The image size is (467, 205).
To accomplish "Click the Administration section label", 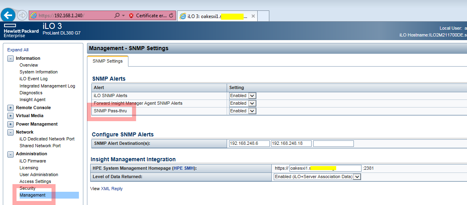I will [x=31, y=154].
